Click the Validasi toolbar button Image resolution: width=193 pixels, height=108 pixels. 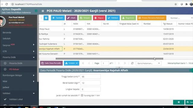pyautogui.click(x=113, y=18)
